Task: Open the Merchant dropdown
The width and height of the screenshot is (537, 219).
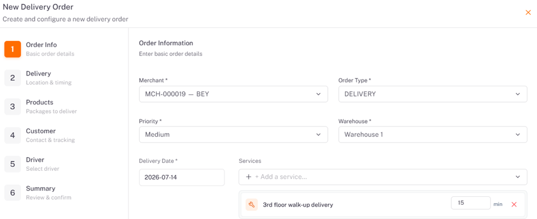Action: pyautogui.click(x=233, y=94)
